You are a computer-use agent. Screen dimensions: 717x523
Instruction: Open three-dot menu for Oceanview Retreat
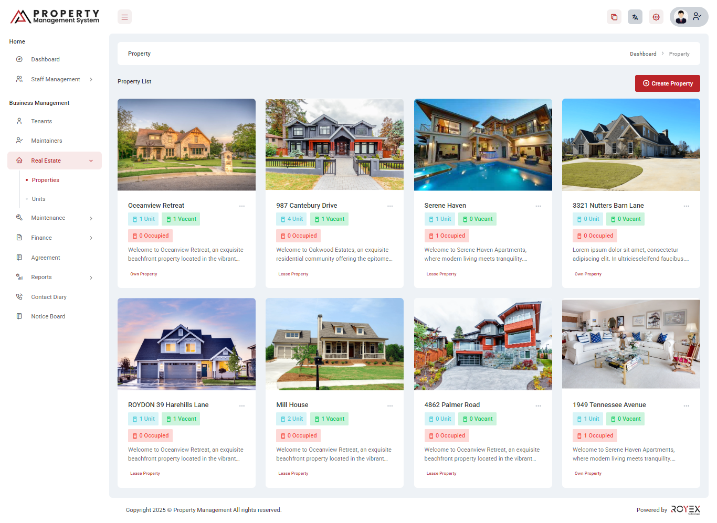(242, 206)
